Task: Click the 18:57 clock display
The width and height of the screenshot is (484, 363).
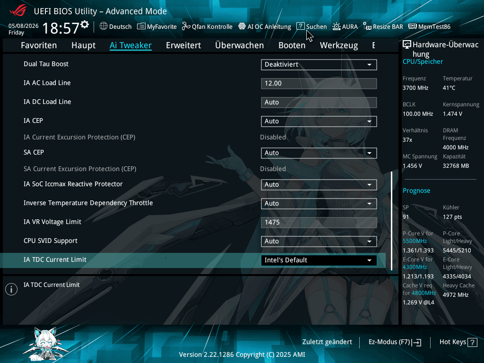Action: pos(61,28)
